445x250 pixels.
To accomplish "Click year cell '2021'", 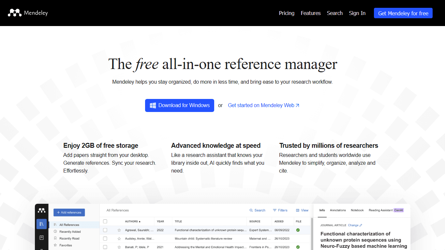I will (160, 247).
